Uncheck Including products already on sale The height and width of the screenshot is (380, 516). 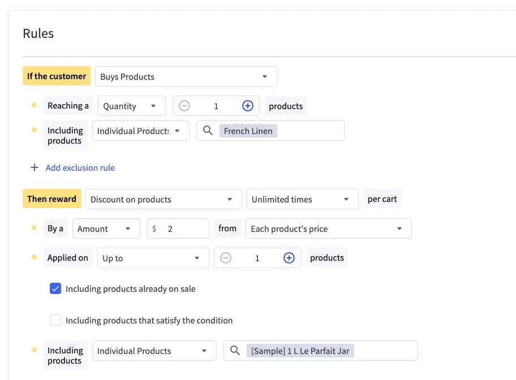pos(55,288)
